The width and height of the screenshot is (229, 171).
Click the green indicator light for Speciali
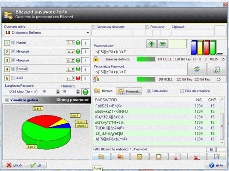78,69
